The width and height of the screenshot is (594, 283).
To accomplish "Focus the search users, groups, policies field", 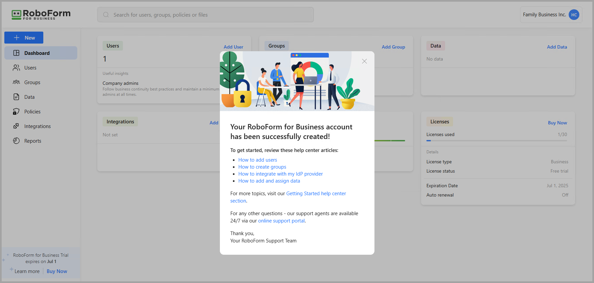I will click(x=205, y=15).
